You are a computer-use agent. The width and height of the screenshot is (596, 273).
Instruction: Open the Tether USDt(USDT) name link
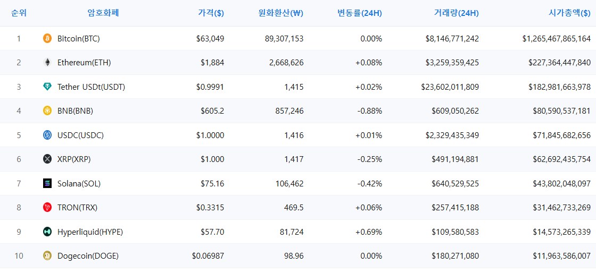tap(91, 87)
